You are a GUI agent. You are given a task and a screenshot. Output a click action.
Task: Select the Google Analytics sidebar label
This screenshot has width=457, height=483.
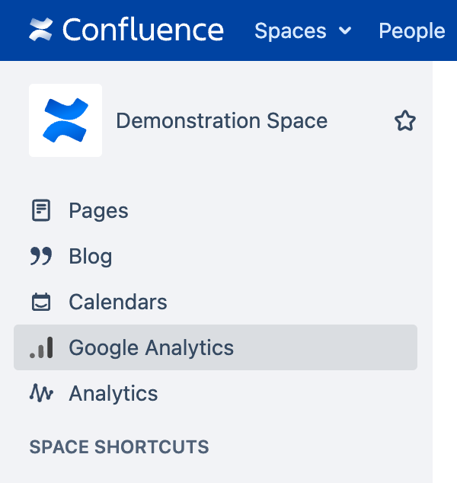click(151, 347)
